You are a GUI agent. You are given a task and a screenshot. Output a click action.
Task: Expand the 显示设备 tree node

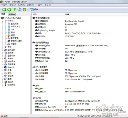coord(3,56)
